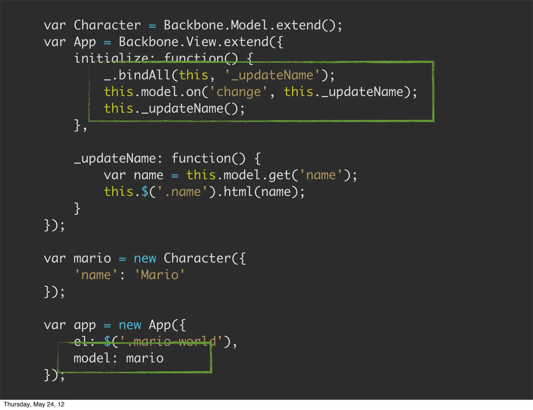The image size is (533, 410).
Task: Click 'var mario' declaration
Action: (x=77, y=259)
